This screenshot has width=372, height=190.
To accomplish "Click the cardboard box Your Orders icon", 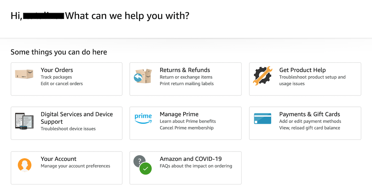I will point(24,74).
